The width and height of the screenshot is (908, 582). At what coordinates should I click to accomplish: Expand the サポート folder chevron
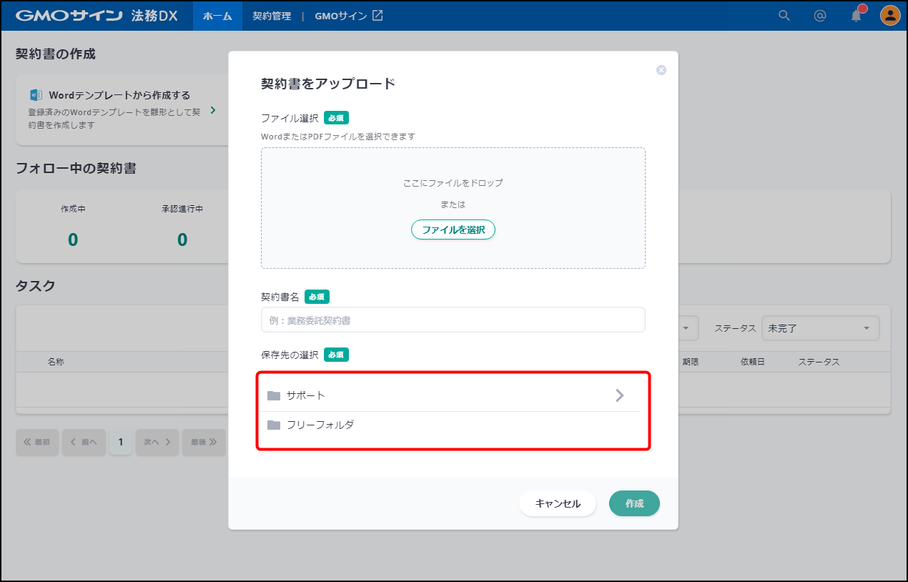[x=620, y=395]
